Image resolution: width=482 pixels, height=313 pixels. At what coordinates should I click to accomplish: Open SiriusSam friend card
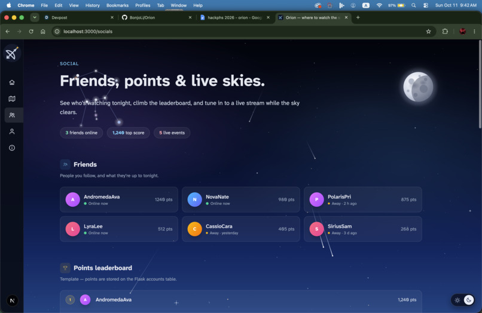pyautogui.click(x=363, y=229)
